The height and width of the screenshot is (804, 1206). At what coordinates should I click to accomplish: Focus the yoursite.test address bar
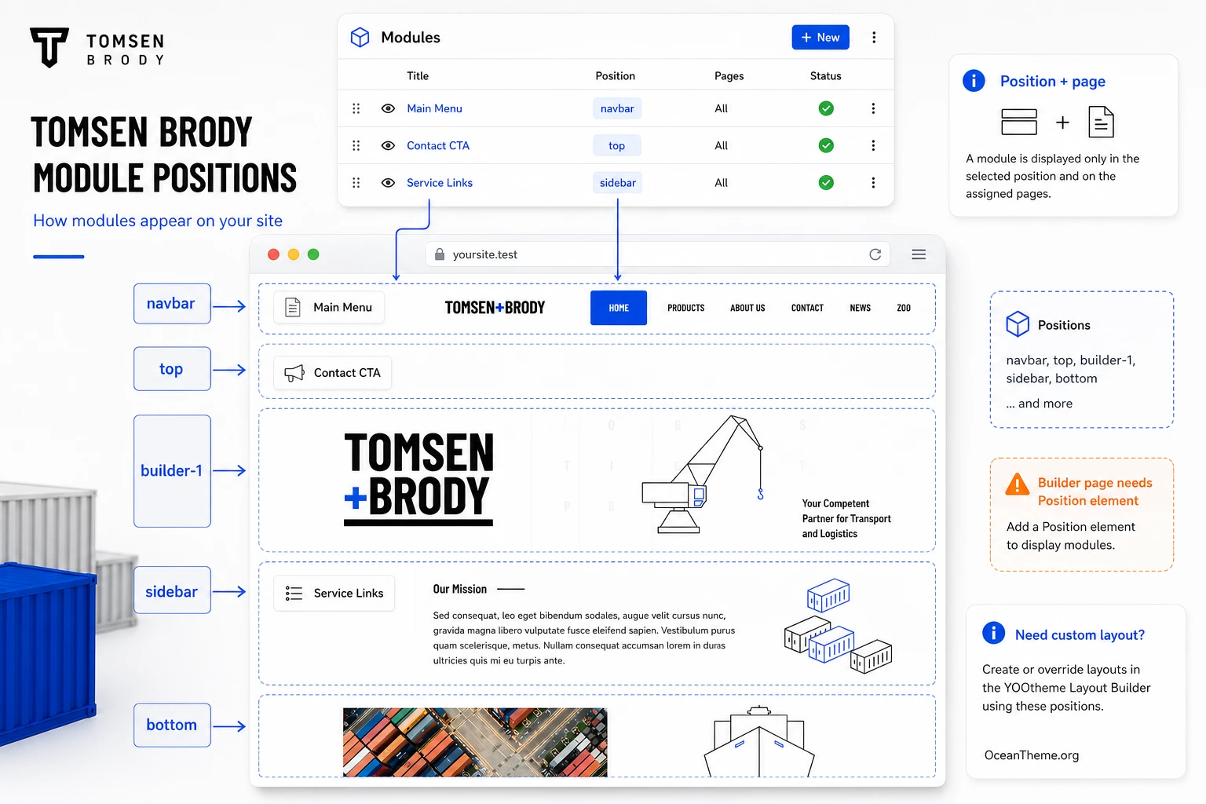658,254
